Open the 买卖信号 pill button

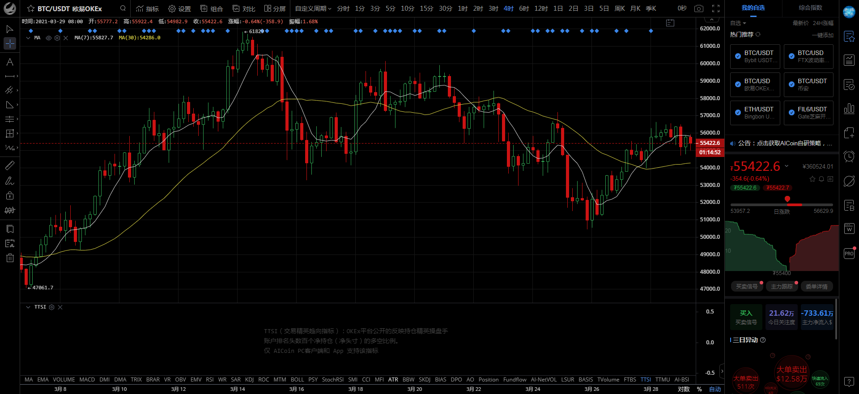[747, 286]
